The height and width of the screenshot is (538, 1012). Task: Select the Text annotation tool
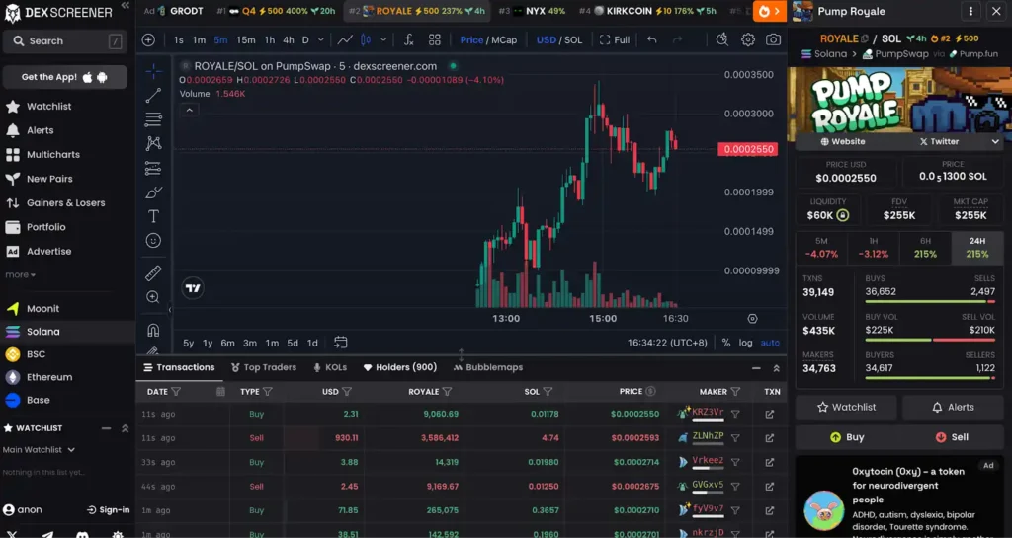(153, 216)
